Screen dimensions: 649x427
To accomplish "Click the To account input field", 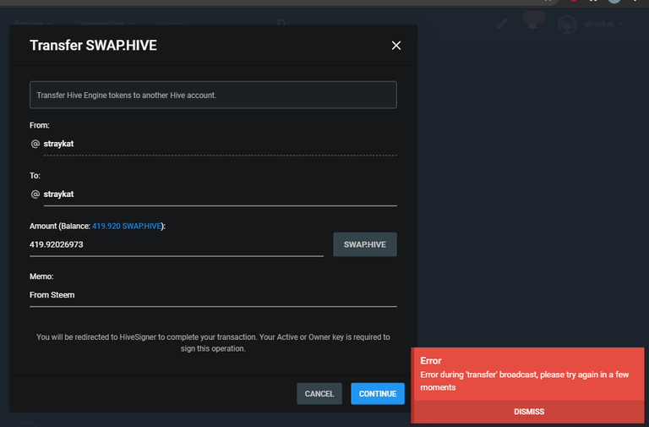I will click(x=220, y=194).
